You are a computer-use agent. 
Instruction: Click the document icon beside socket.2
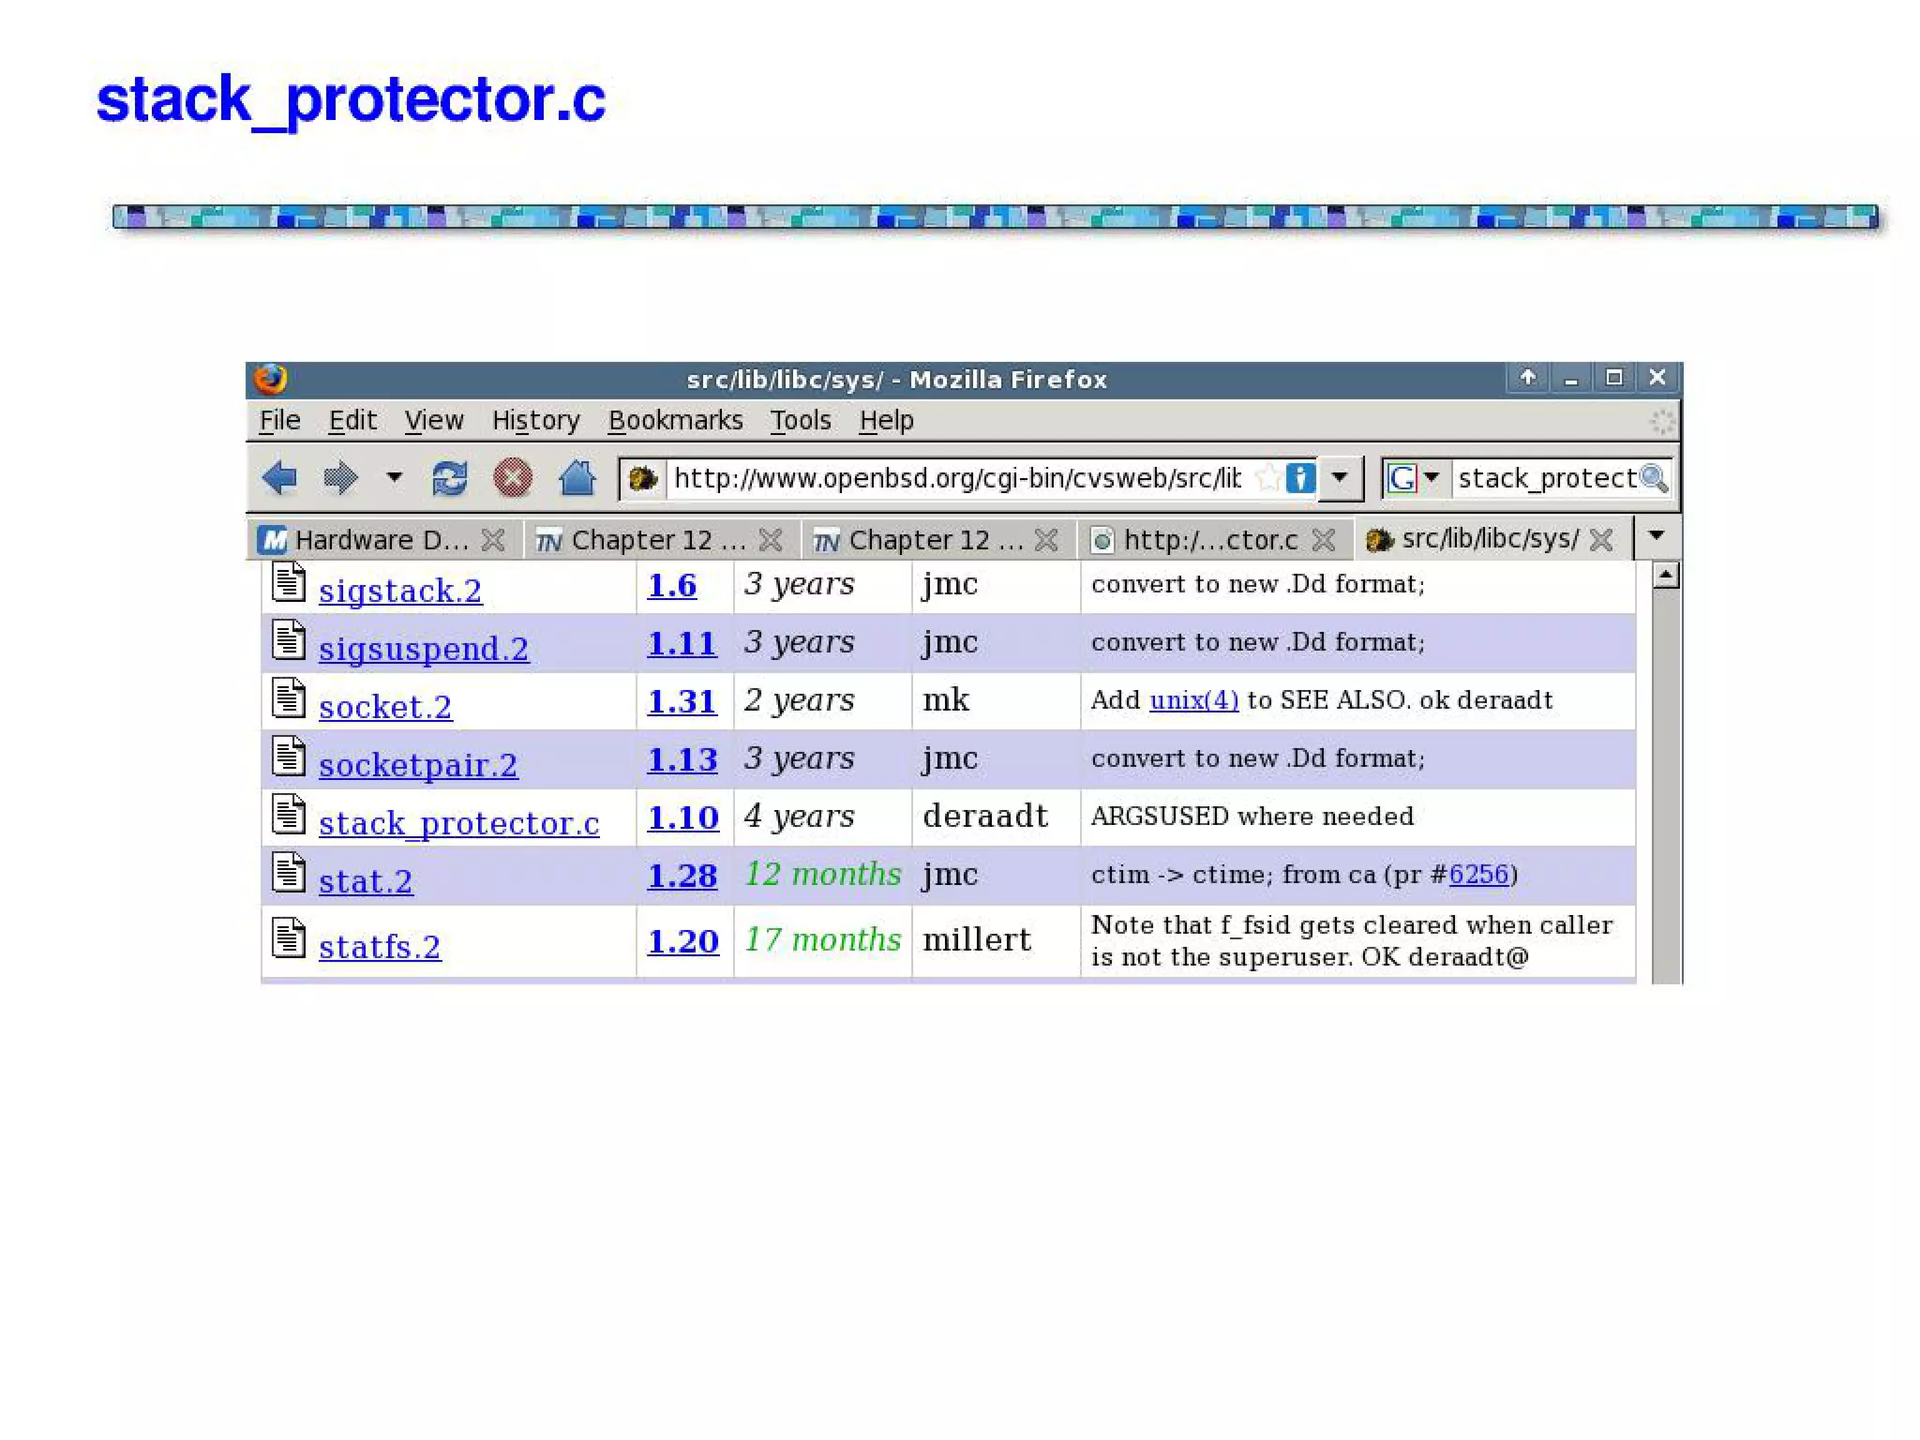click(x=289, y=697)
